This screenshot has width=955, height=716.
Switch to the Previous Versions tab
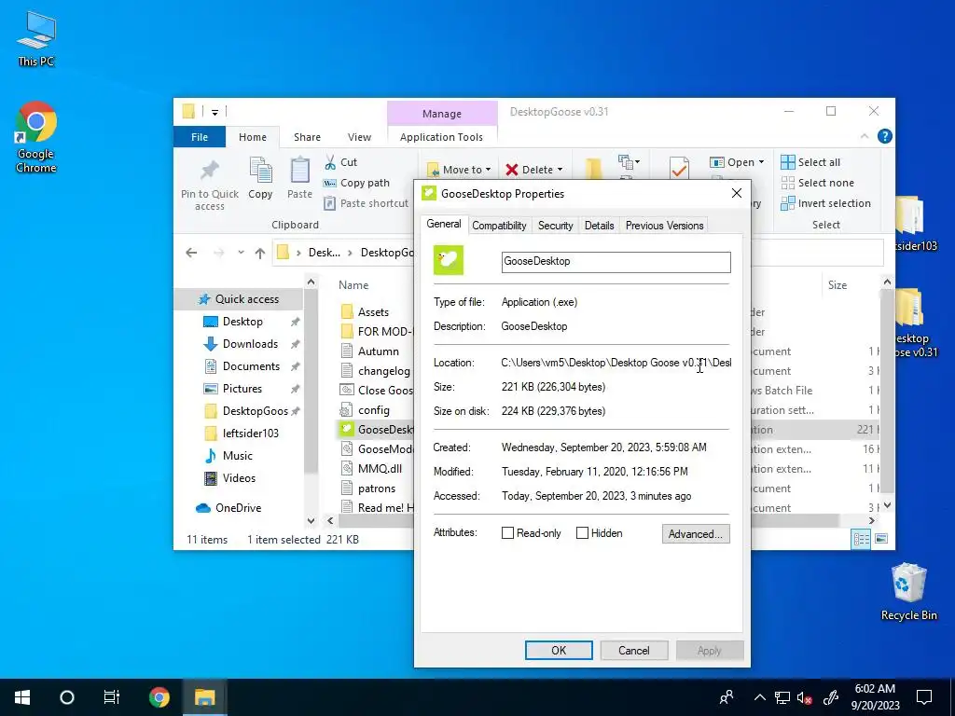click(664, 226)
